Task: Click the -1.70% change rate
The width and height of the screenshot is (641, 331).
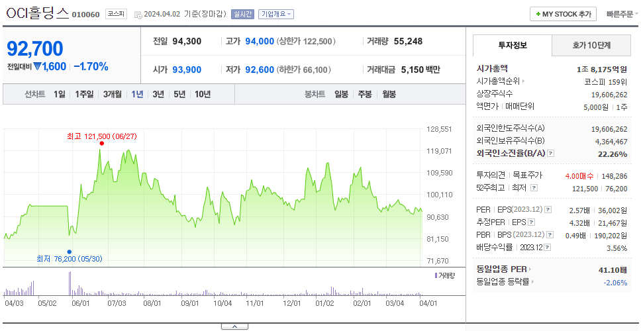Action: (x=91, y=67)
